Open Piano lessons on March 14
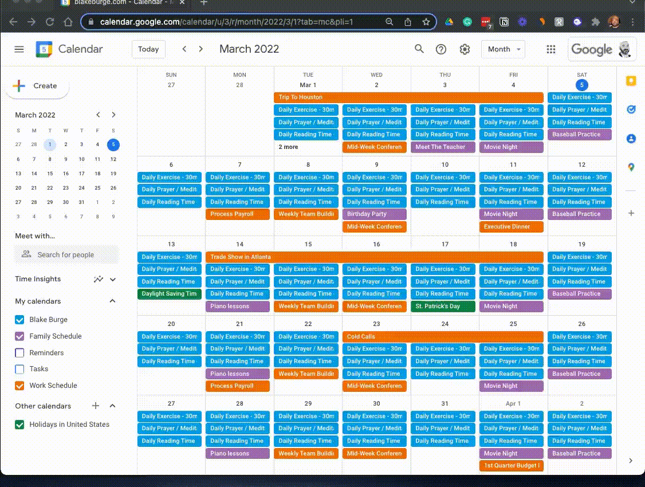 pyautogui.click(x=237, y=307)
